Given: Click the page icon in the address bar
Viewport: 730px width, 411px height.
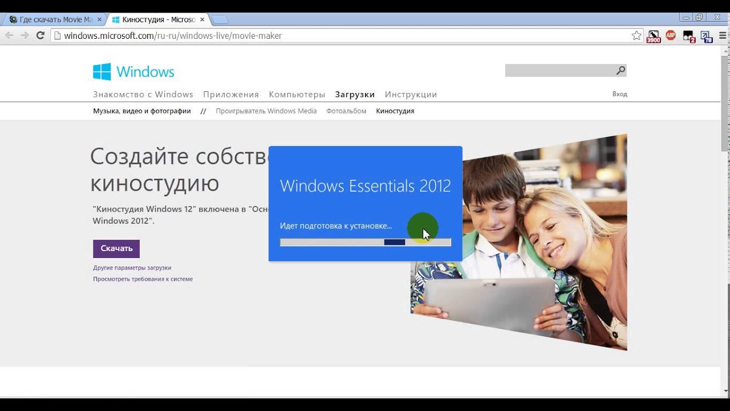Looking at the screenshot, I should [x=57, y=35].
